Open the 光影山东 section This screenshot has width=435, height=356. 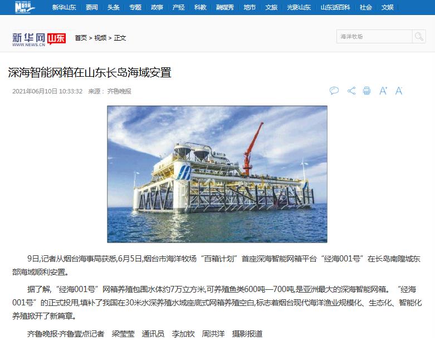point(299,7)
